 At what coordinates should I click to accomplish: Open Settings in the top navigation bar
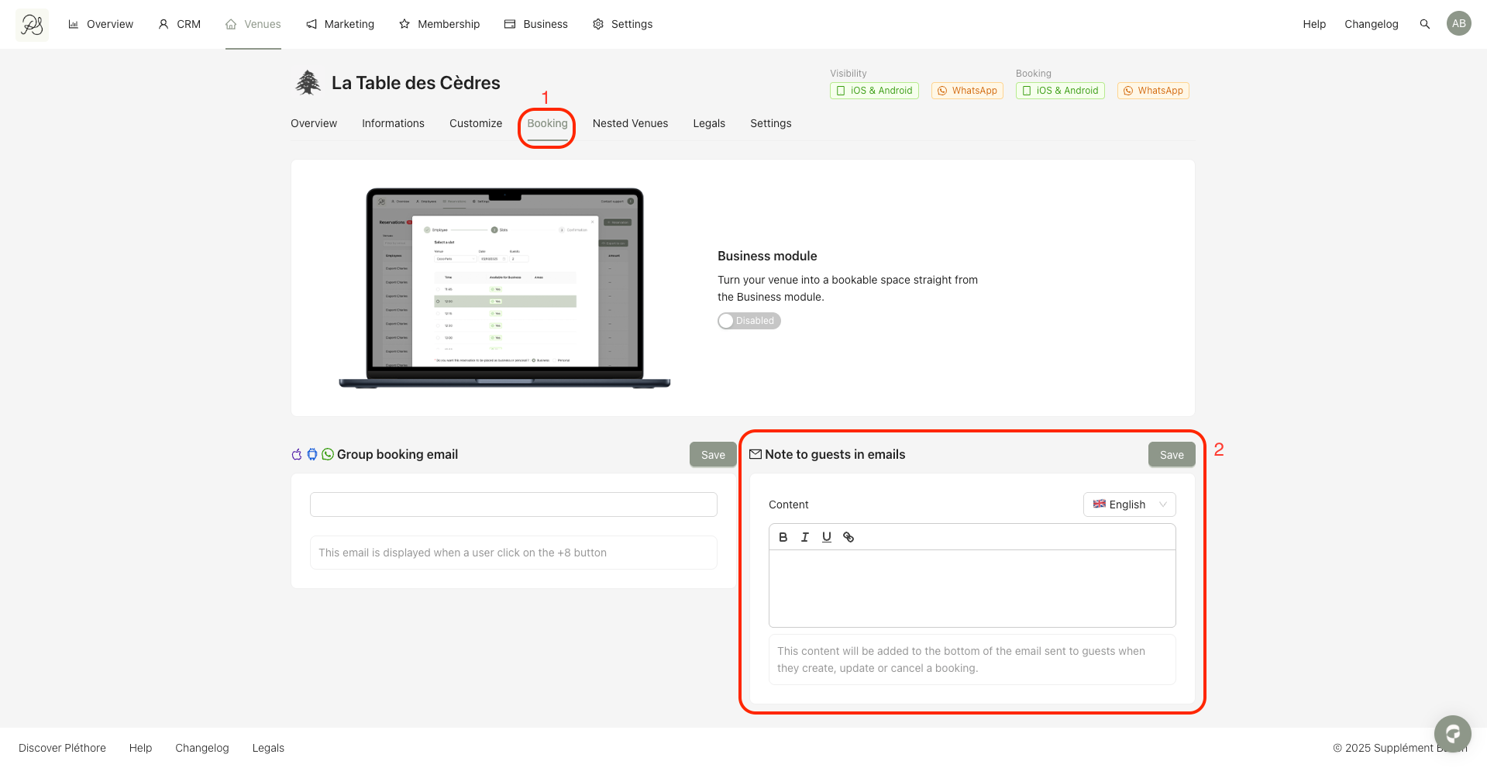[x=623, y=24]
